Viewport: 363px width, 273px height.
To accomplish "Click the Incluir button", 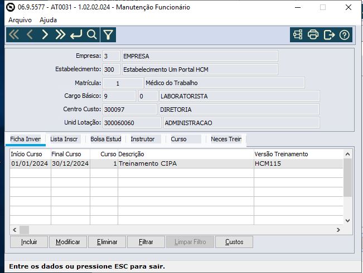I will coord(29,242).
